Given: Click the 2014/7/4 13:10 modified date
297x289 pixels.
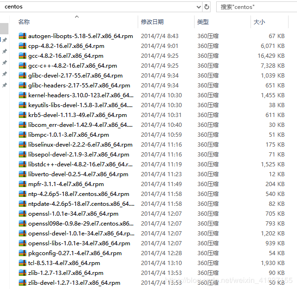Looking at the screenshot, I should 161,263.
